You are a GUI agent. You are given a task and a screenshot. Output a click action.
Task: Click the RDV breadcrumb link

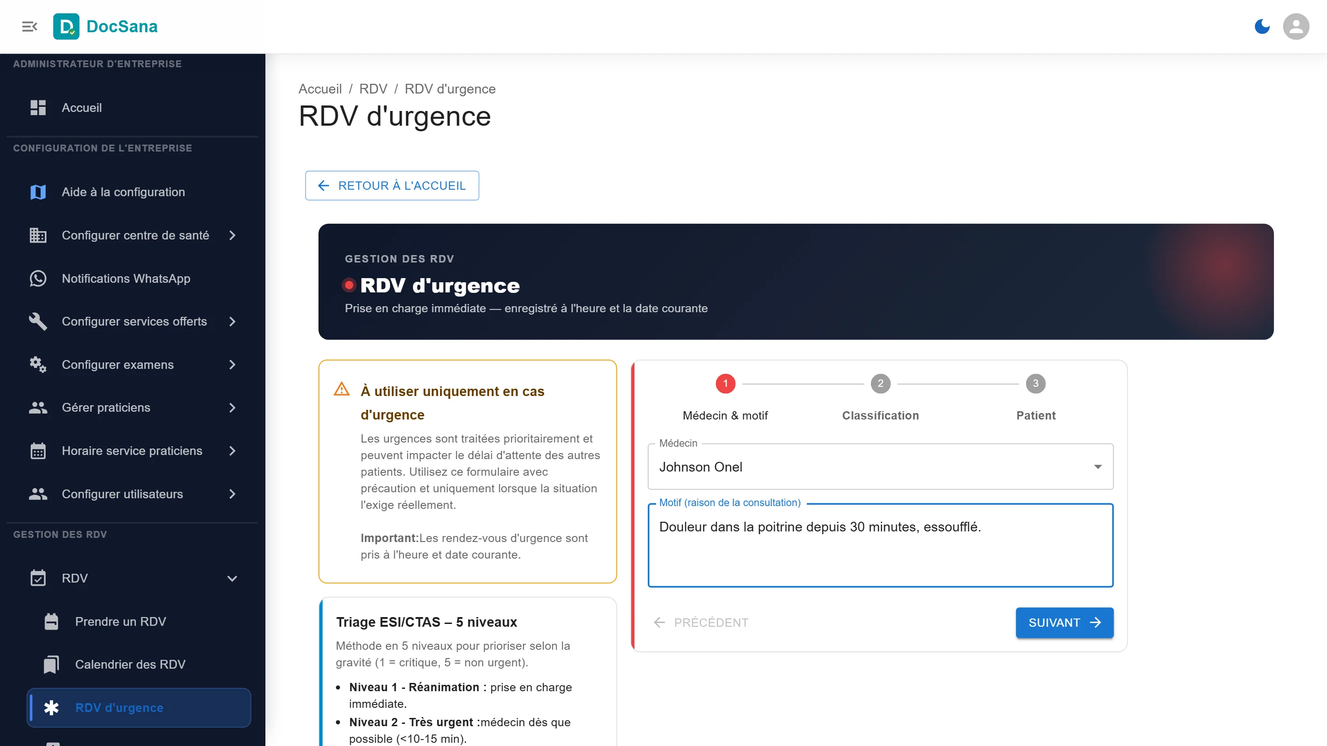click(373, 89)
